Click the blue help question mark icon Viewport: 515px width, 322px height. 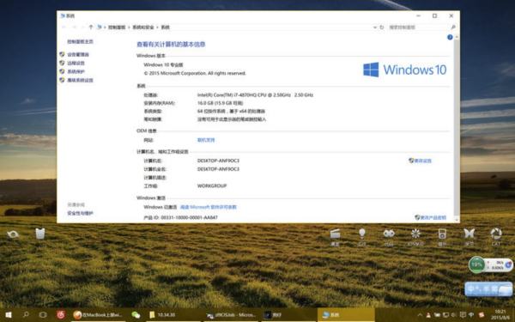(450, 38)
